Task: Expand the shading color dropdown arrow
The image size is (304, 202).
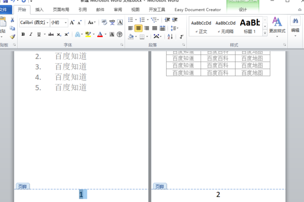Action: pos(136,36)
